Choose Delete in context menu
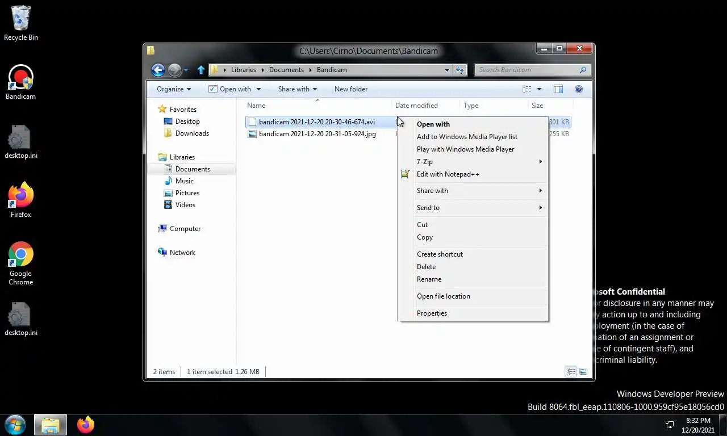Screen dimensions: 727x436 tap(473, 267)
